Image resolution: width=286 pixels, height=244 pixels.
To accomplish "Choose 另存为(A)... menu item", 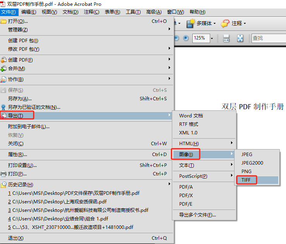I will (x=87, y=99).
